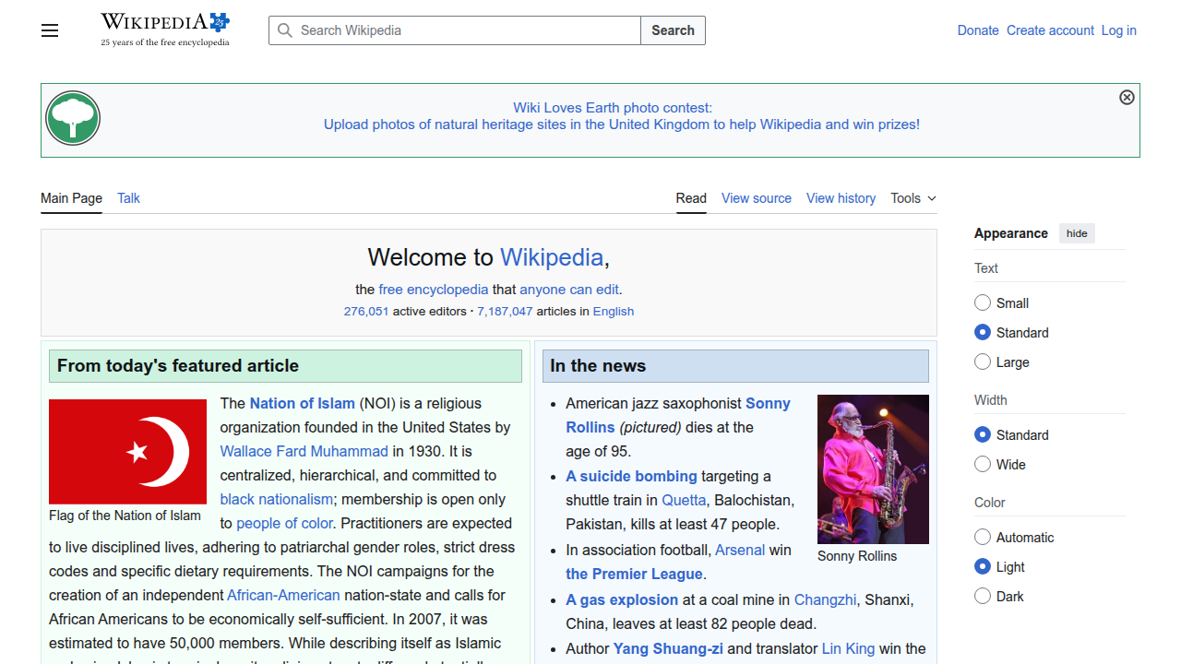Open A suicide bombing news link
1181x664 pixels.
pos(631,476)
